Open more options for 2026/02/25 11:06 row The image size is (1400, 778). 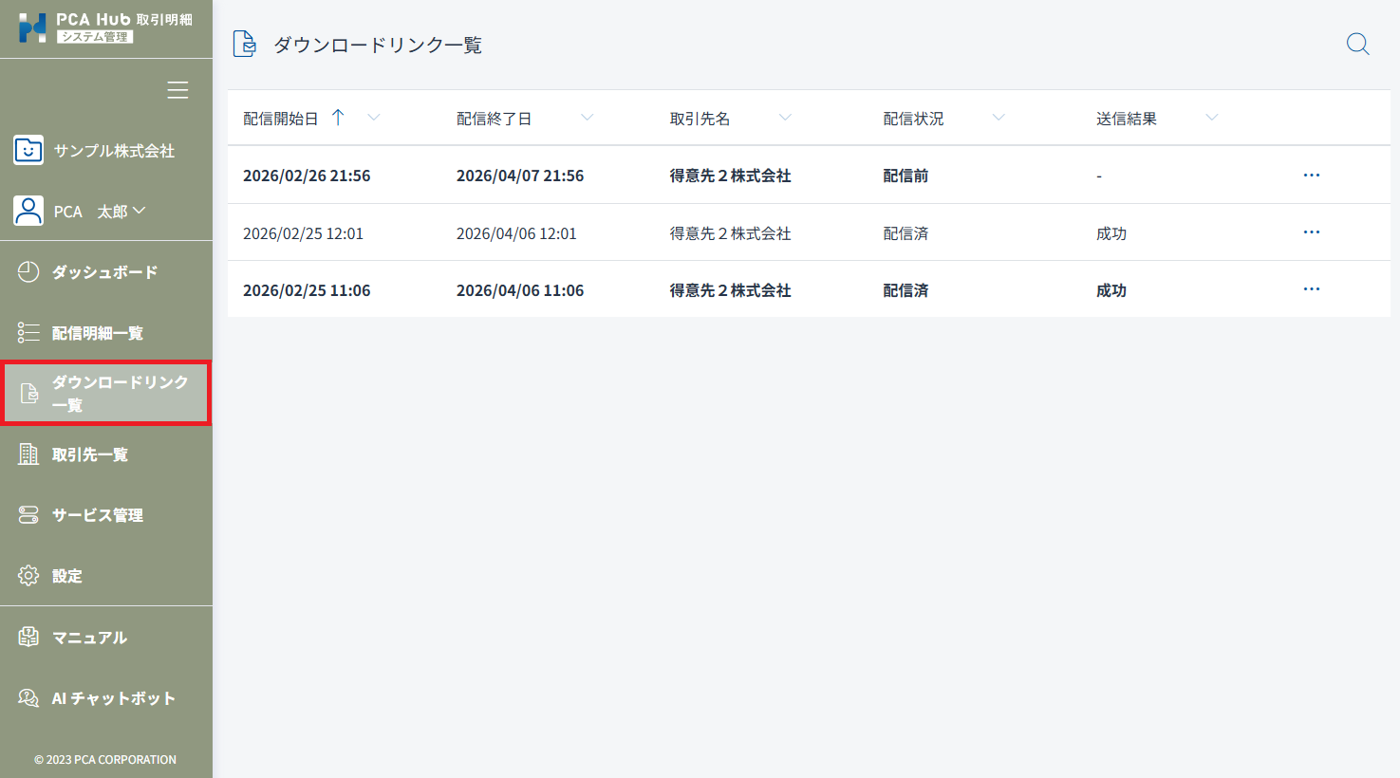pyautogui.click(x=1311, y=289)
